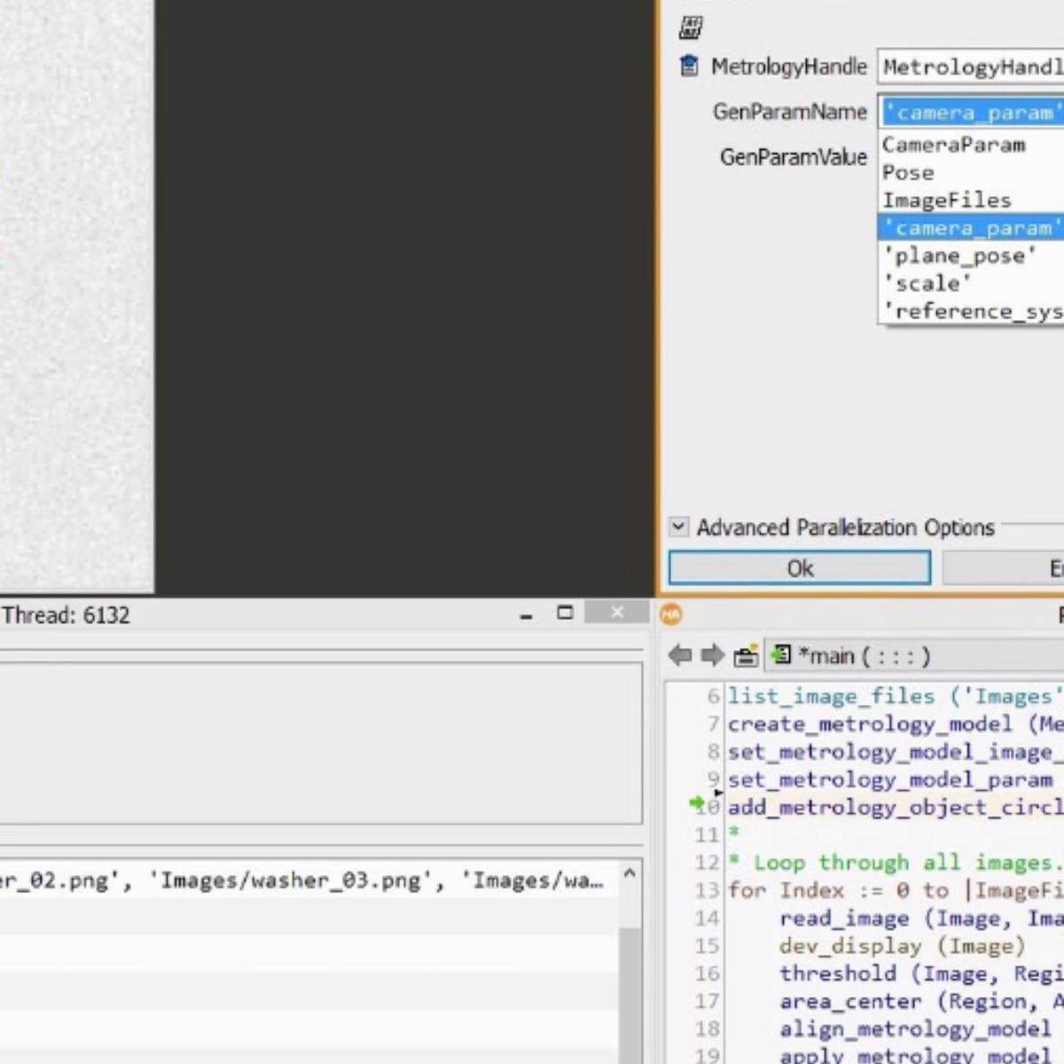Viewport: 1064px width, 1064px height.
Task: Select the 'for Index := 0 to' line
Action: click(896, 890)
